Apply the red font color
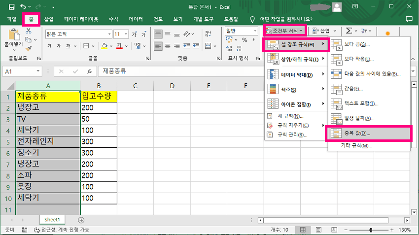The width and height of the screenshot is (419, 235). (x=119, y=46)
